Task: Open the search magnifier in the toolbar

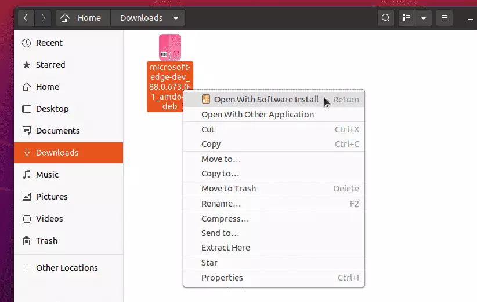Action: tap(386, 18)
